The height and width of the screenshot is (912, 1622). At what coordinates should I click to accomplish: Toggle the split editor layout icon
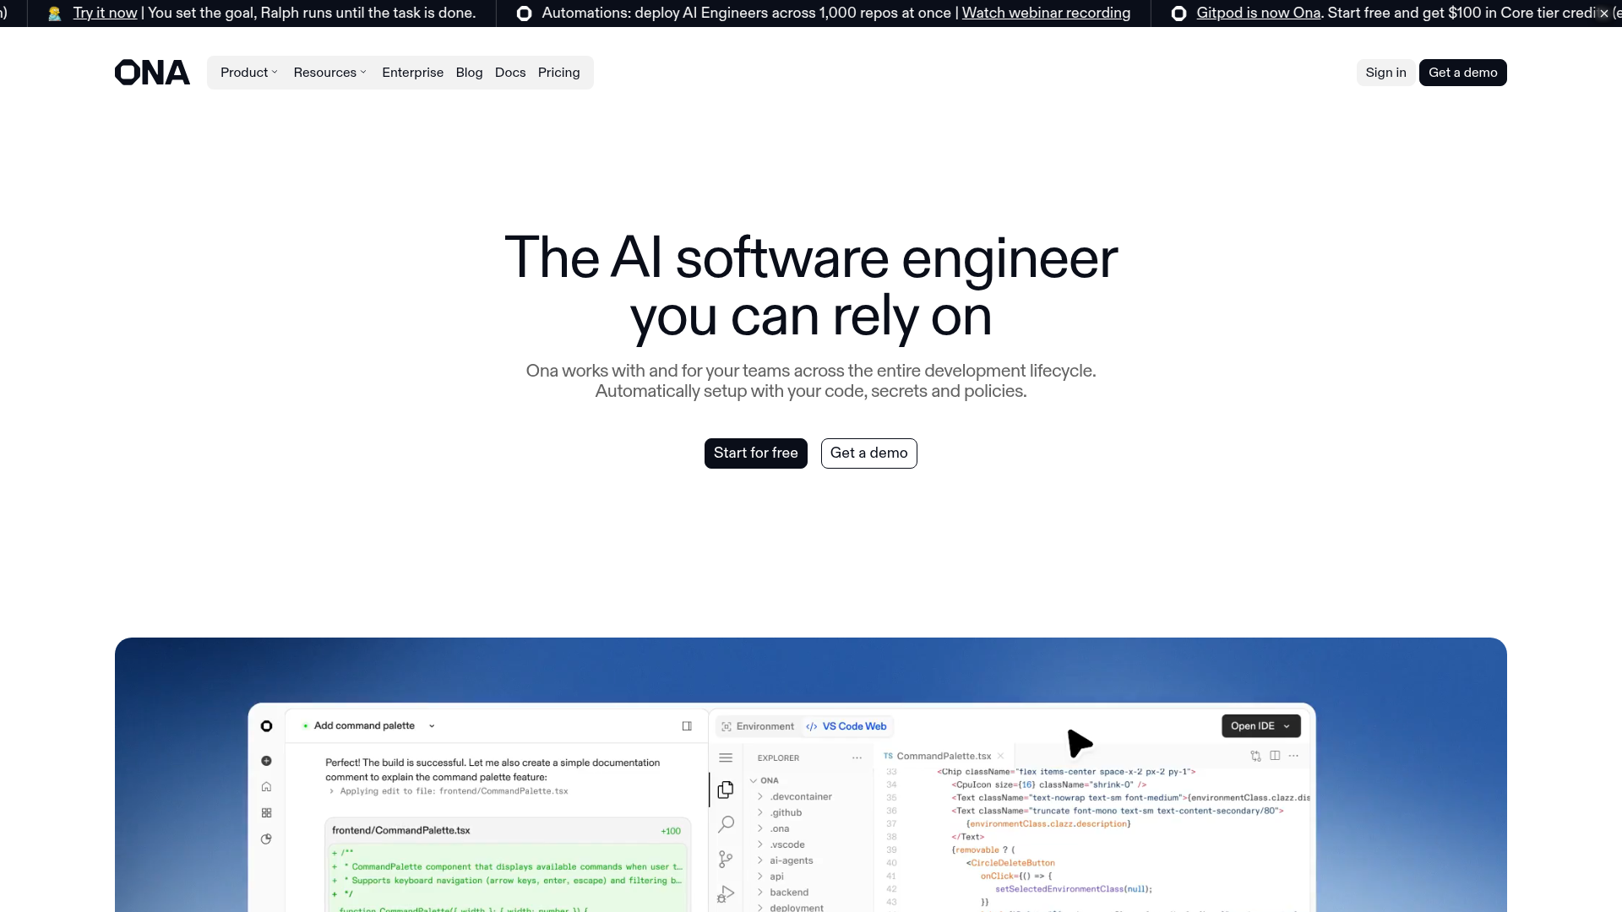(1274, 756)
